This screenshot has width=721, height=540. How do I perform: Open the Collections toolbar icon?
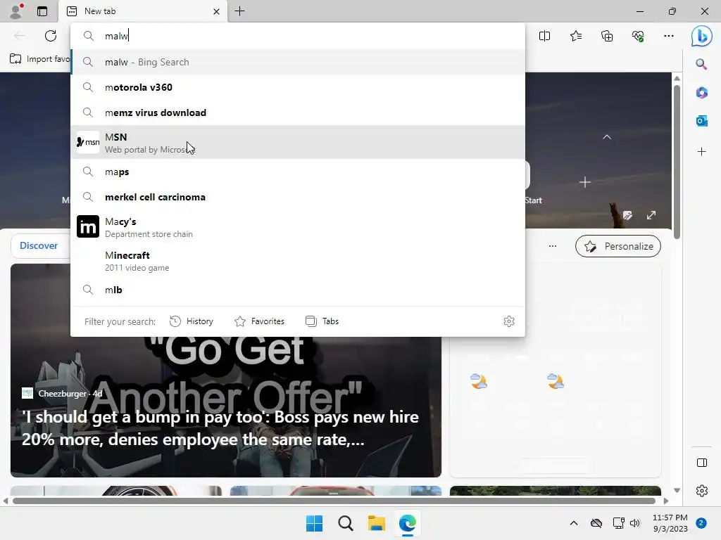(x=607, y=36)
